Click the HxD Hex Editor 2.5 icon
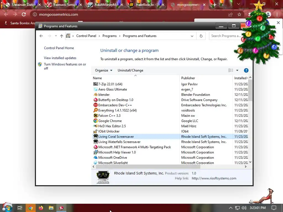283x212 pixels. [x=95, y=126]
